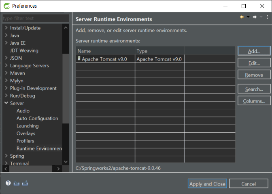Screen dimensions: 272x194
Task: Open the three-dot view menu
Action: [267, 17]
